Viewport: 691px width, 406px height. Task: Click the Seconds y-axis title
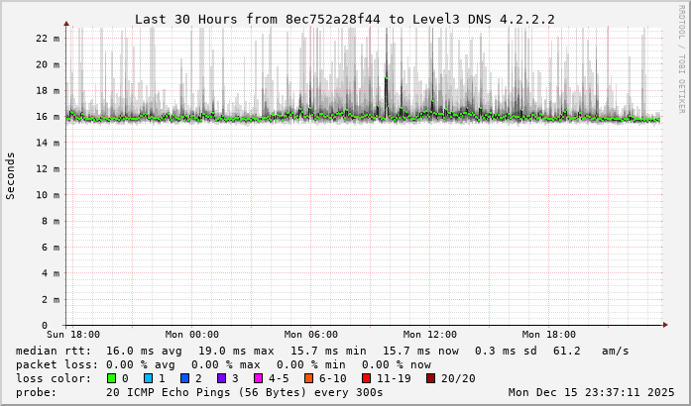[x=11, y=175]
